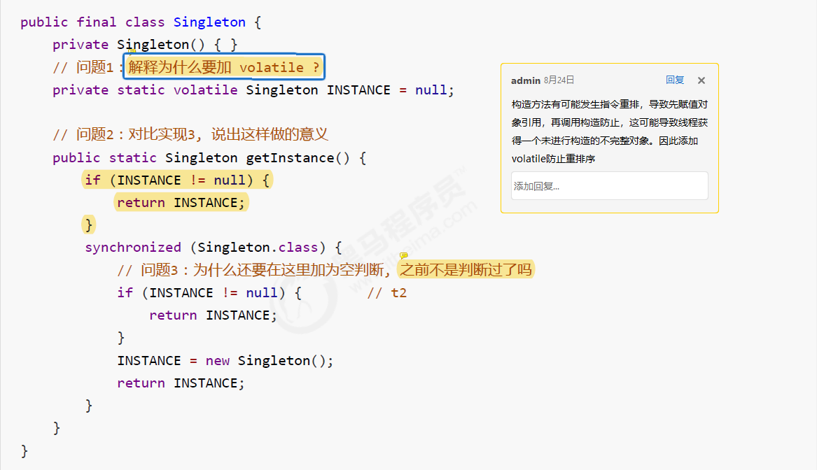The height and width of the screenshot is (470, 817).
Task: Click line public static Singleton getInstance()
Action: pos(209,157)
